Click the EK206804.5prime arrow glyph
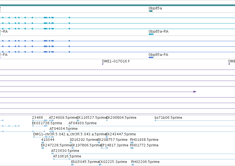The image size is (235, 166). click(x=107, y=120)
